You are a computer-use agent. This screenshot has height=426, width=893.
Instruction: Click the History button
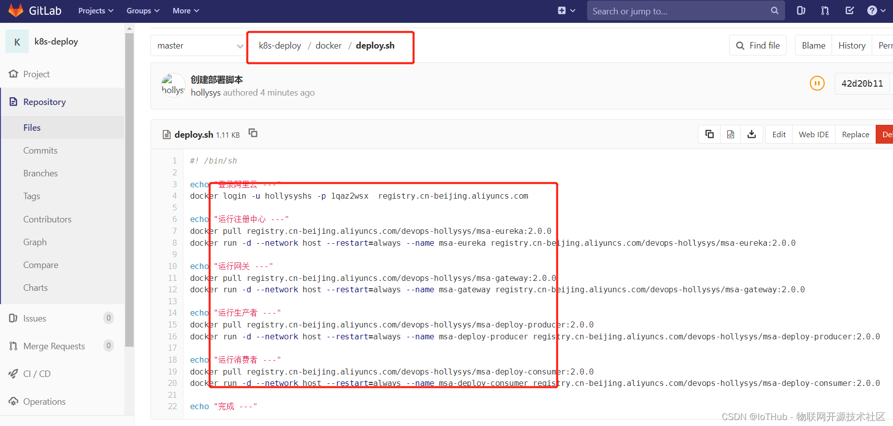coord(852,46)
